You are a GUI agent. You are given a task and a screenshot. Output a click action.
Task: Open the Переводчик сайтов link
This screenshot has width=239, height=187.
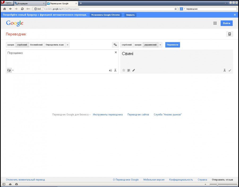click(x=138, y=114)
